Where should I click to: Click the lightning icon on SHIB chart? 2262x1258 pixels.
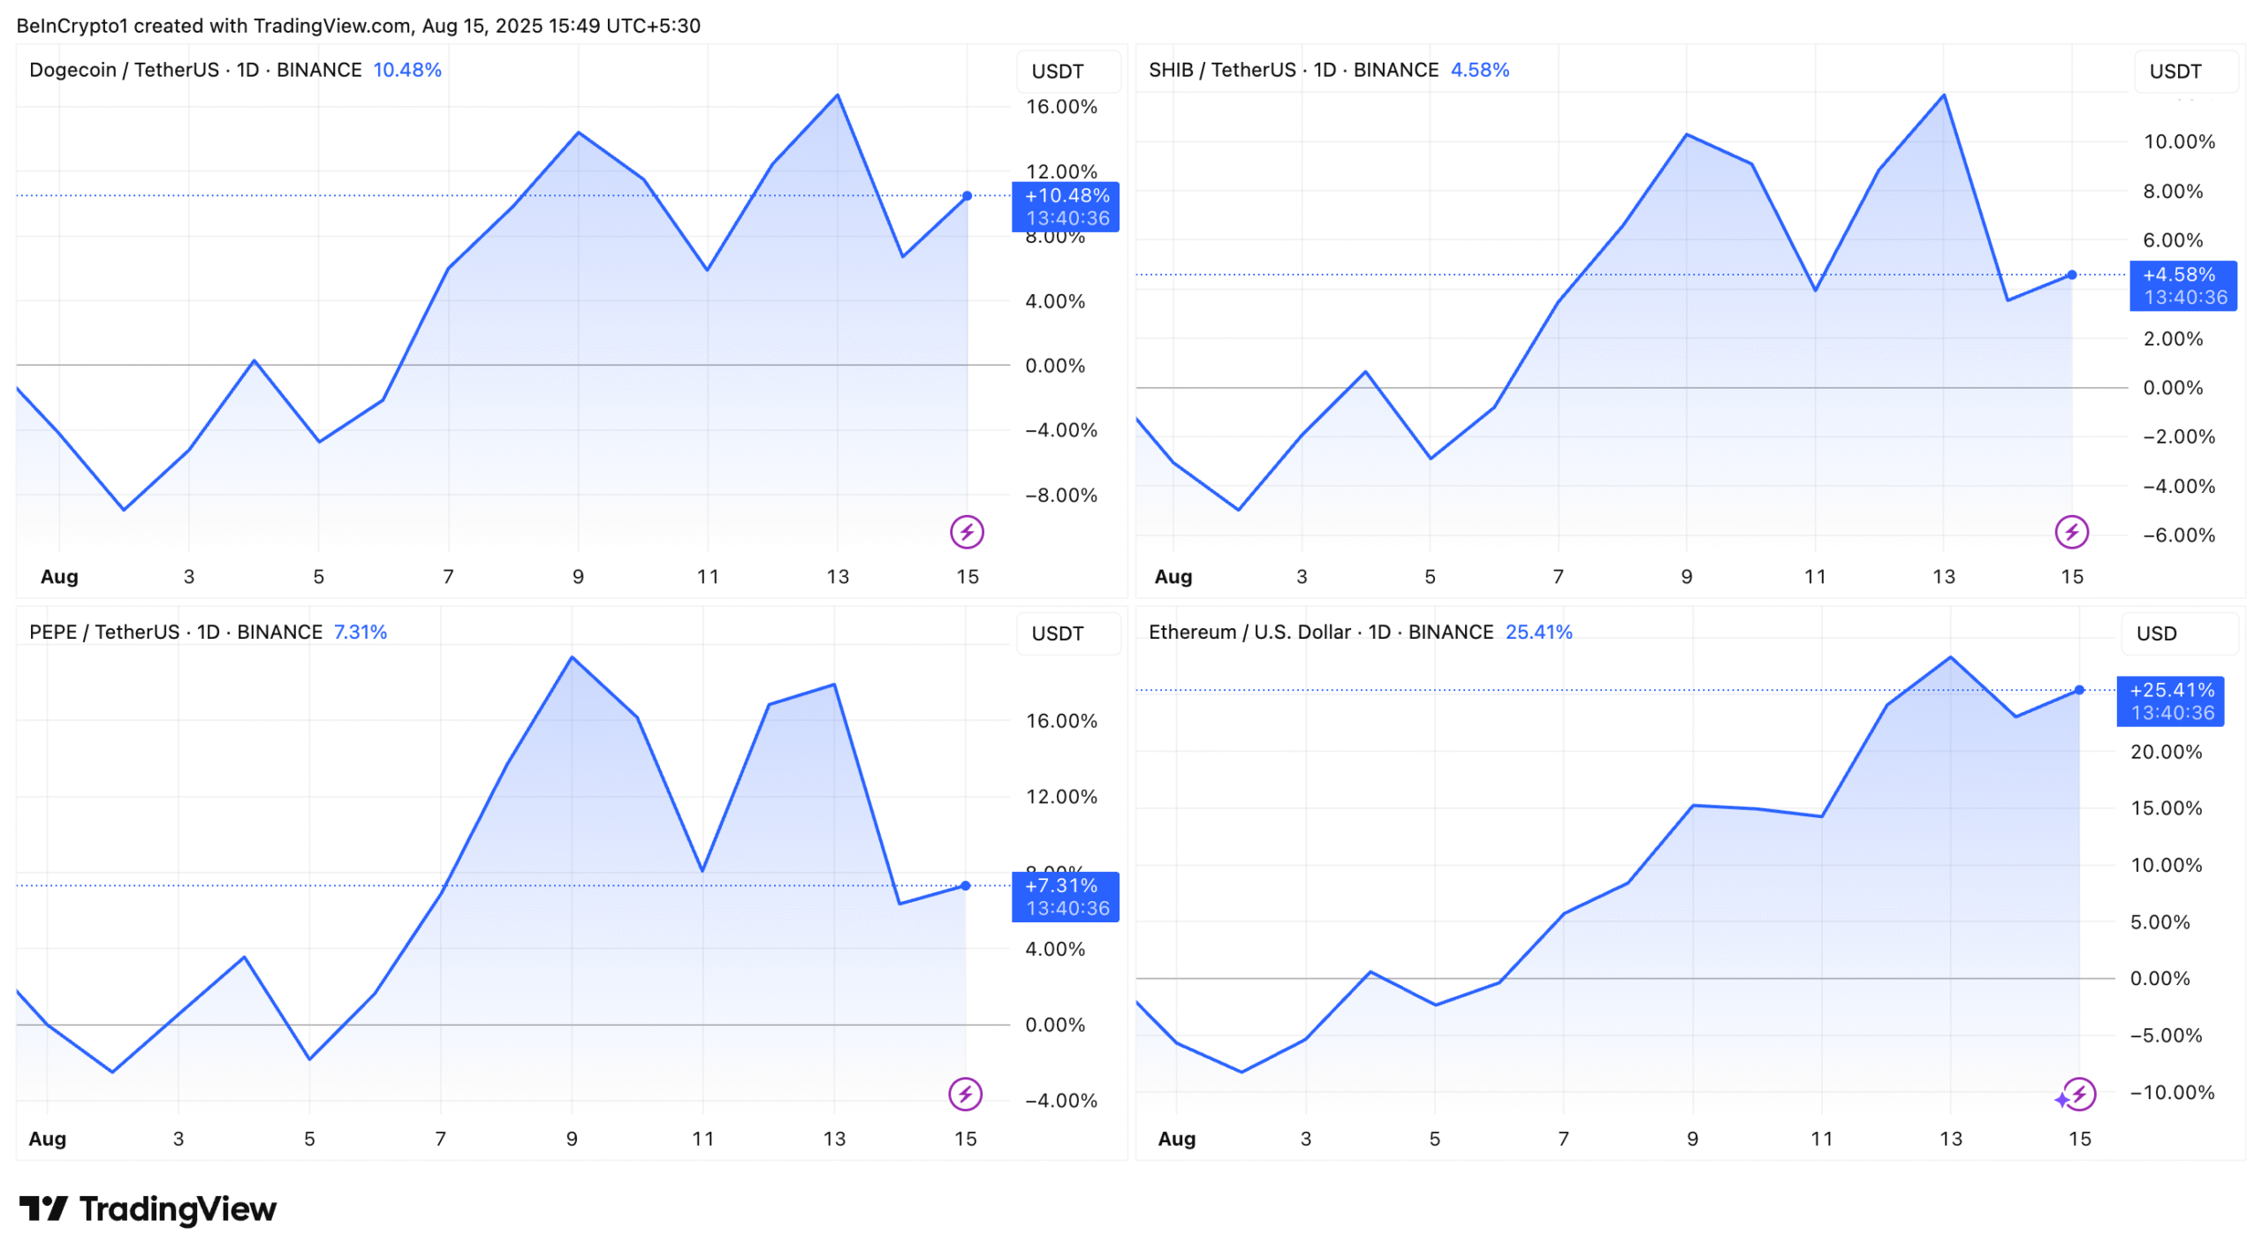[x=2071, y=532]
